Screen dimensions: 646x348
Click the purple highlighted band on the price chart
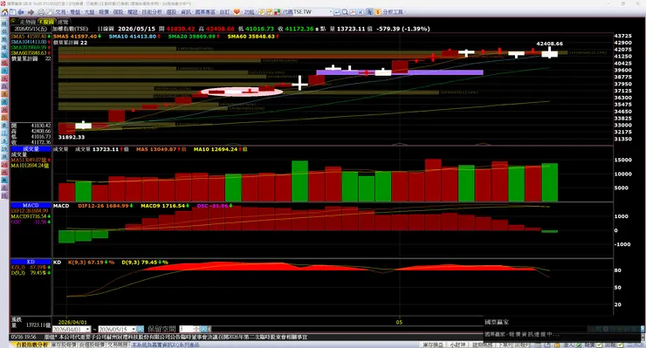pos(400,72)
